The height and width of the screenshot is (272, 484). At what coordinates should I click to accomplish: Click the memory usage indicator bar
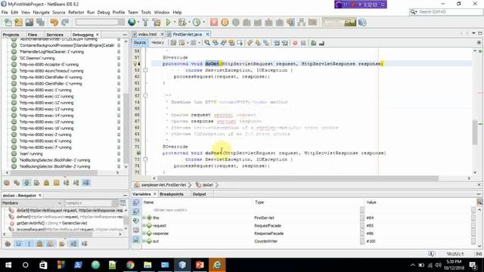[x=340, y=22]
